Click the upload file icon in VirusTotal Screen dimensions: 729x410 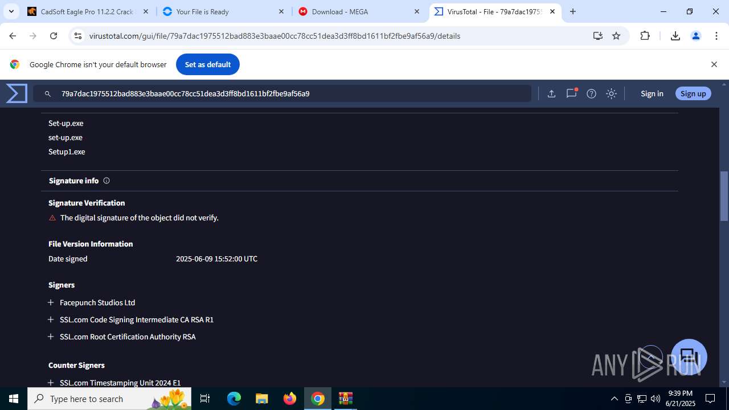tap(551, 93)
